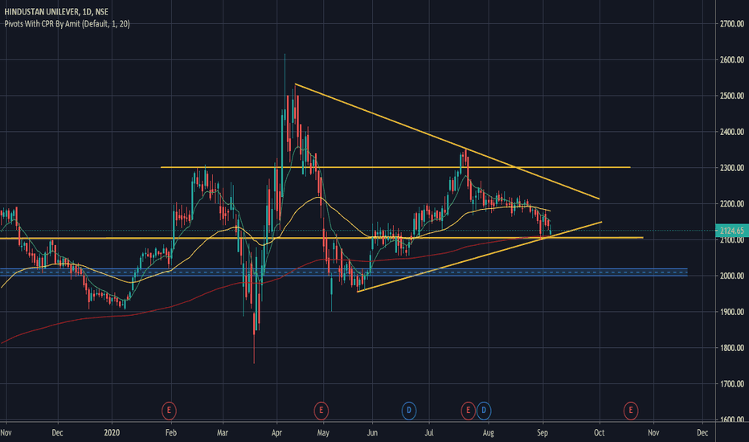Click the 1900.00 price axis label

(732, 312)
